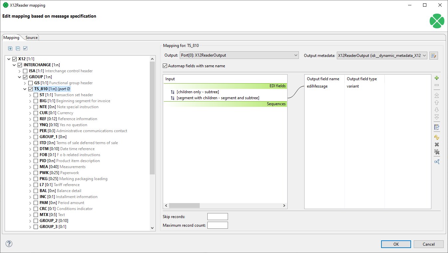Click the check-all elements icon

[x=25, y=48]
